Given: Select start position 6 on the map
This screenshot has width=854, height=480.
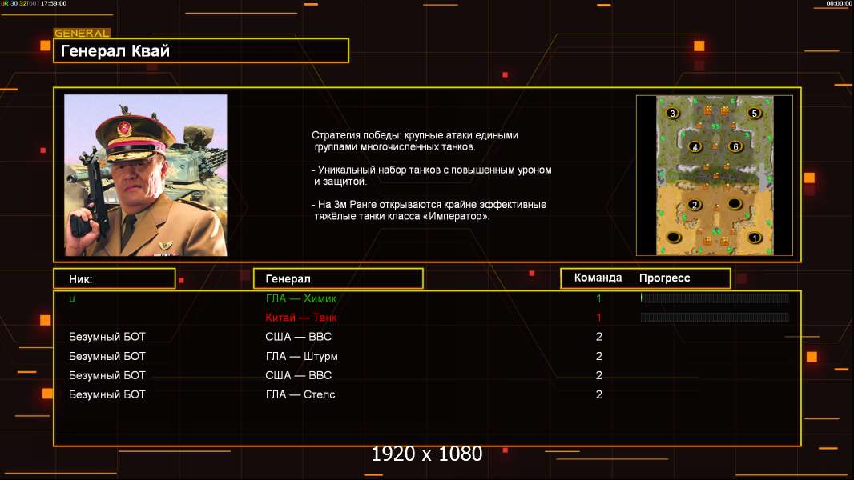Looking at the screenshot, I should pyautogui.click(x=735, y=146).
